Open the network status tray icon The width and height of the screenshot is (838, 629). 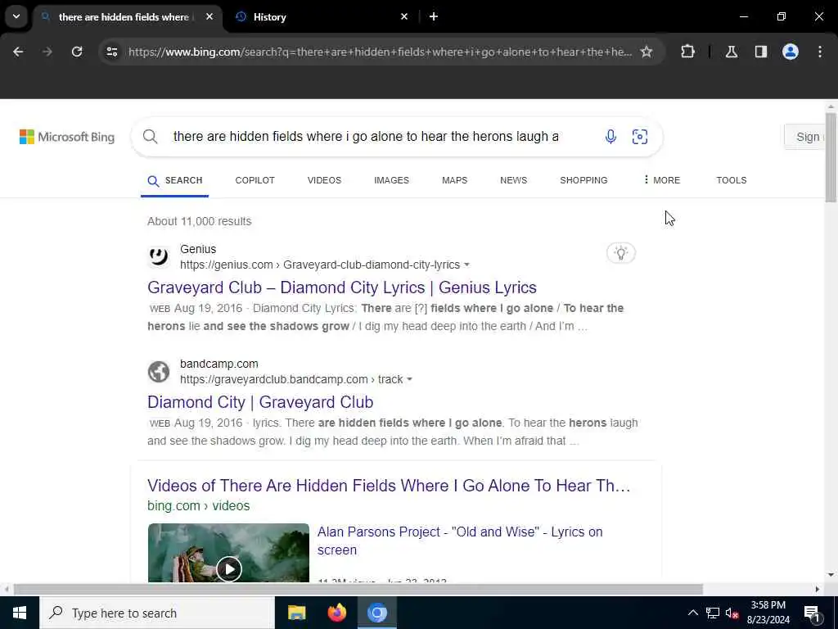713,613
